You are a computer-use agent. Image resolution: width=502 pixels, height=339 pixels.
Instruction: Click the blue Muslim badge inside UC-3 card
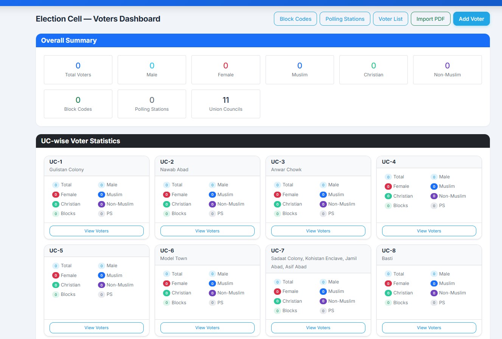pyautogui.click(x=323, y=194)
